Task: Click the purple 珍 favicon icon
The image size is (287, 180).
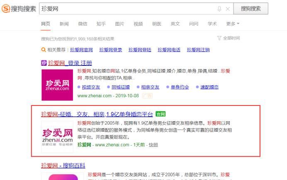Action: coord(44,63)
